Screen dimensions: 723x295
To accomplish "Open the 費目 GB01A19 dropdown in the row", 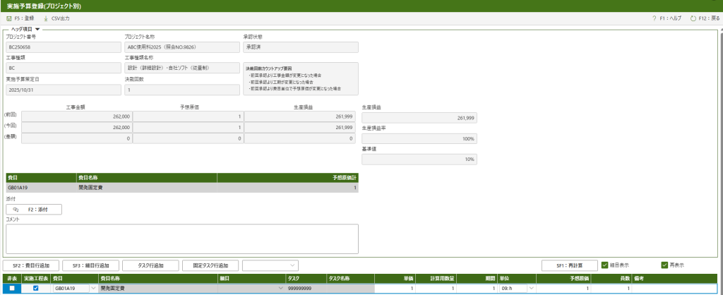I will click(93, 288).
